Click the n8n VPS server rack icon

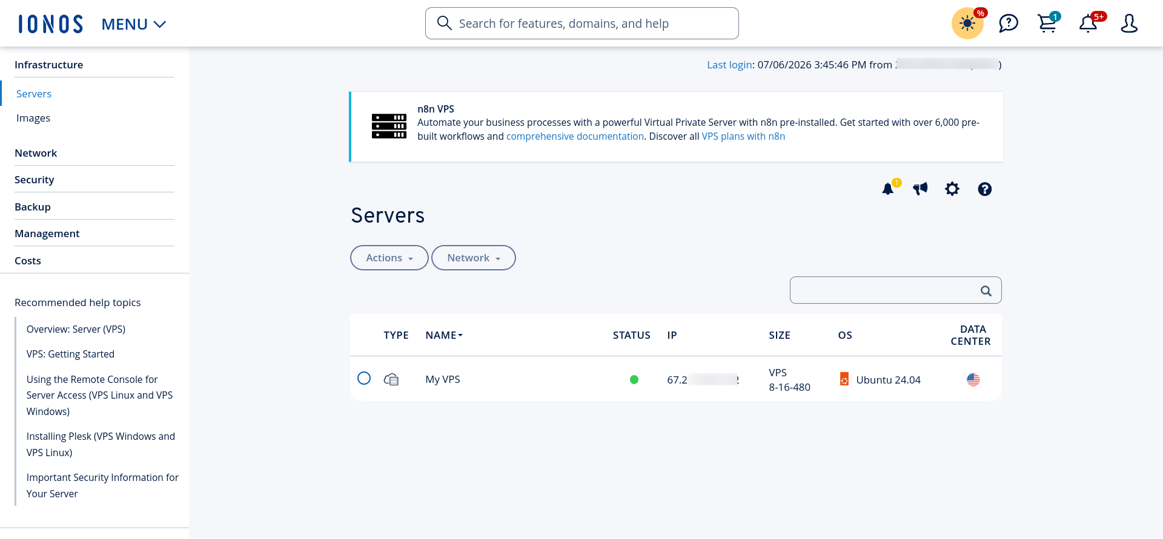[x=389, y=126]
